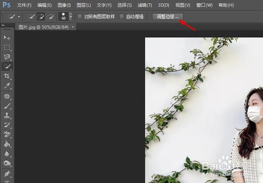Select the Quick Selection tool in toolbox
The image size is (263, 183).
pyautogui.click(x=7, y=67)
